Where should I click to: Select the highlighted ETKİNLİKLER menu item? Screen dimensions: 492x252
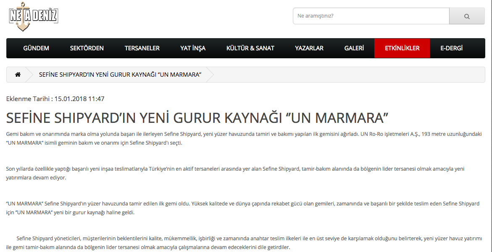tap(402, 48)
